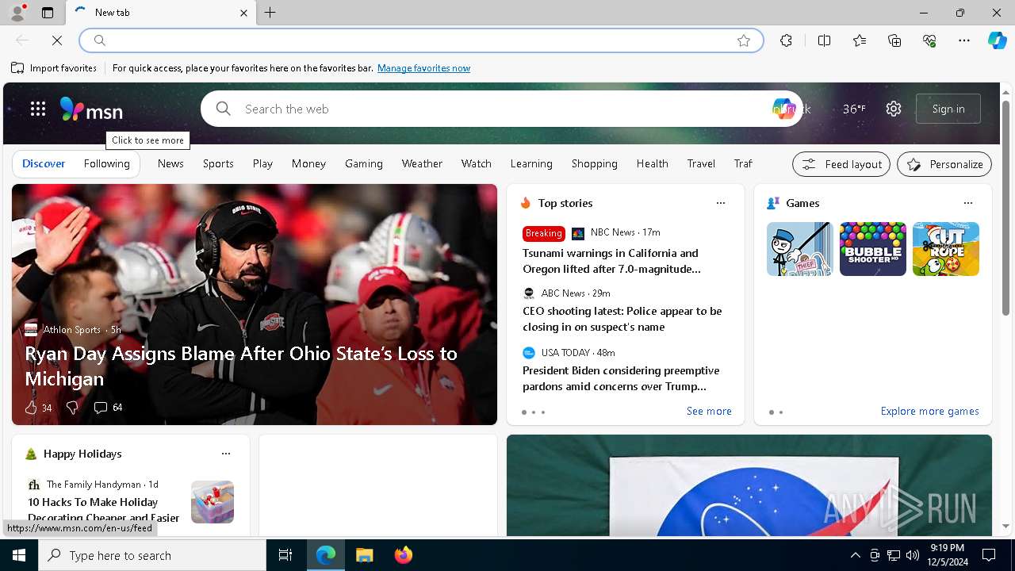Toggle Split screen icon in toolbar
The height and width of the screenshot is (571, 1015).
tap(824, 40)
